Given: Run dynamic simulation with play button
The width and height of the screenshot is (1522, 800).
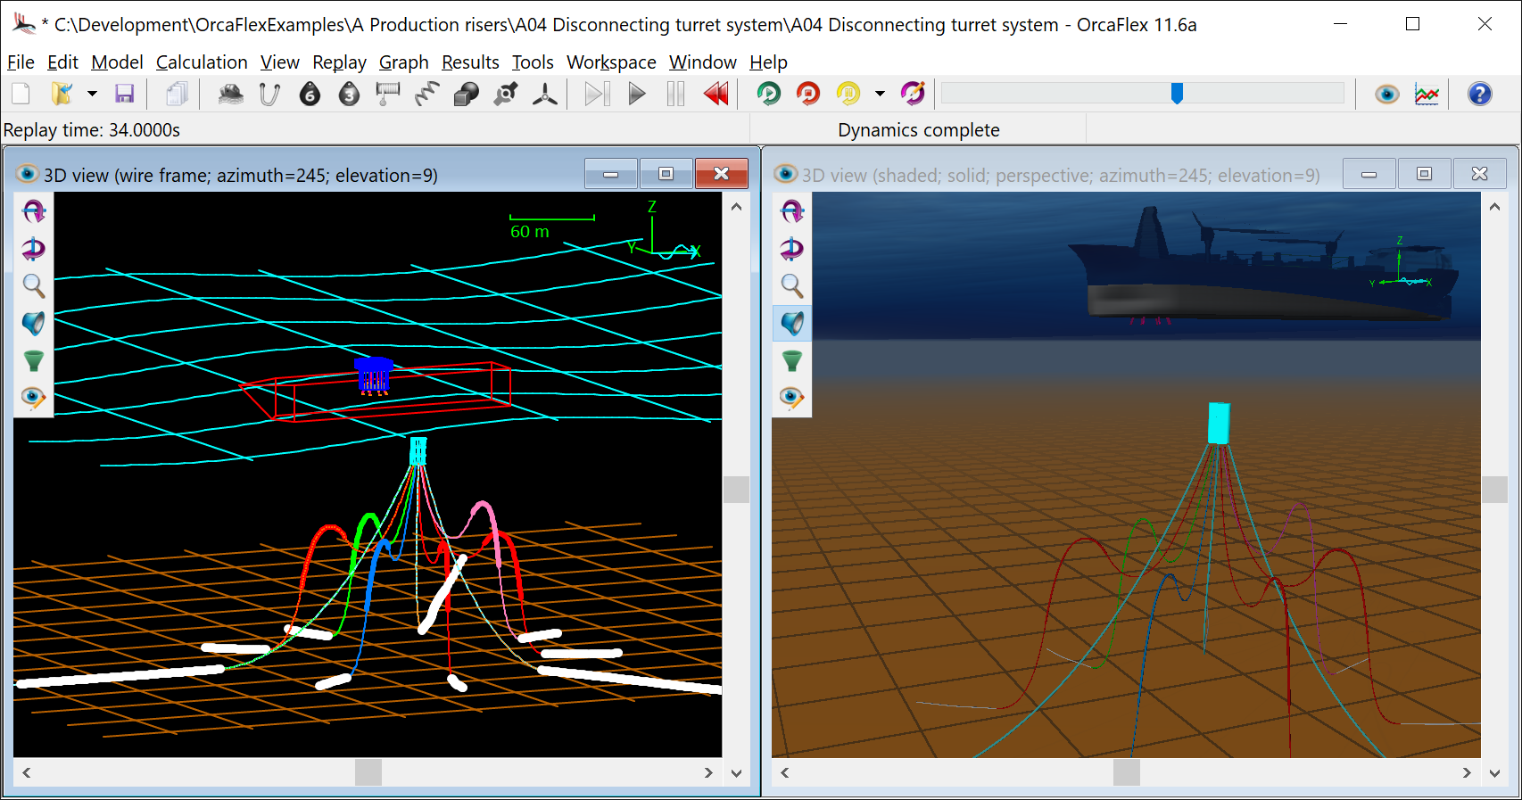Looking at the screenshot, I should [x=637, y=94].
